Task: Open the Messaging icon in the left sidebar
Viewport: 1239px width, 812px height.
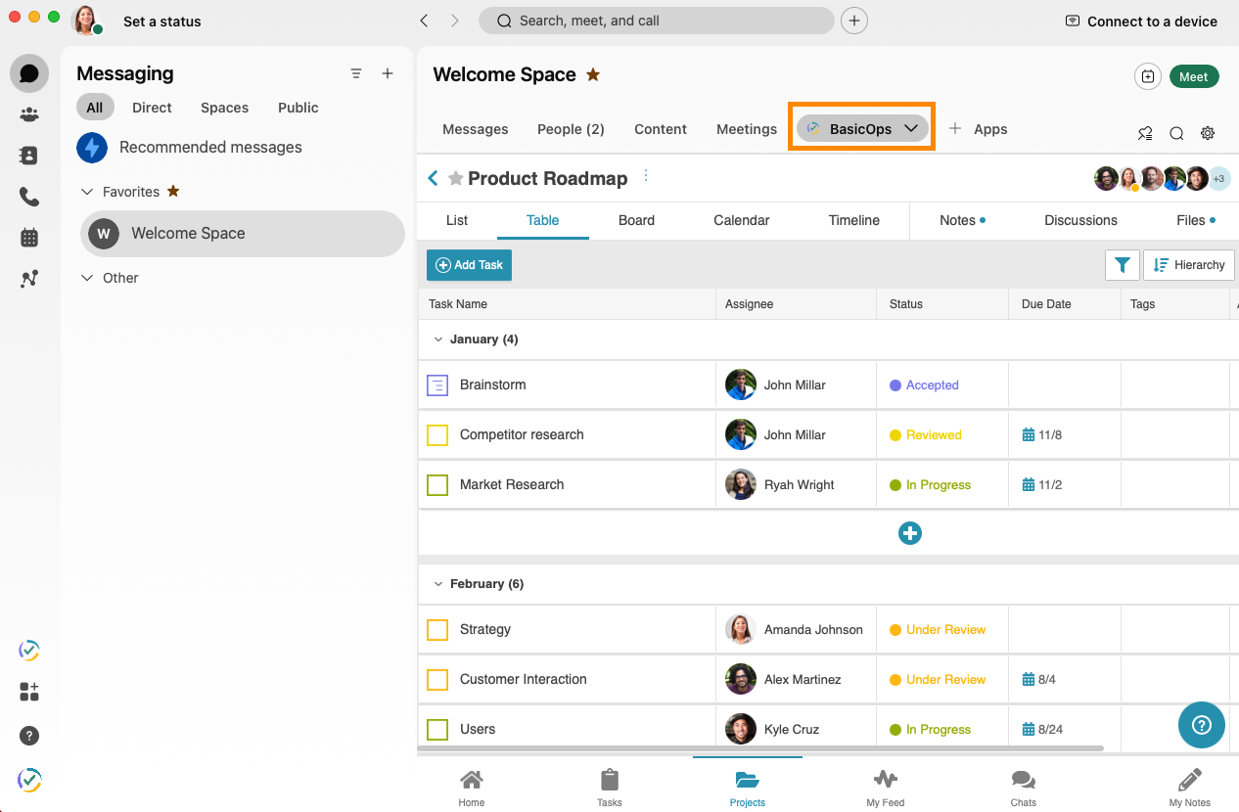Action: [29, 73]
